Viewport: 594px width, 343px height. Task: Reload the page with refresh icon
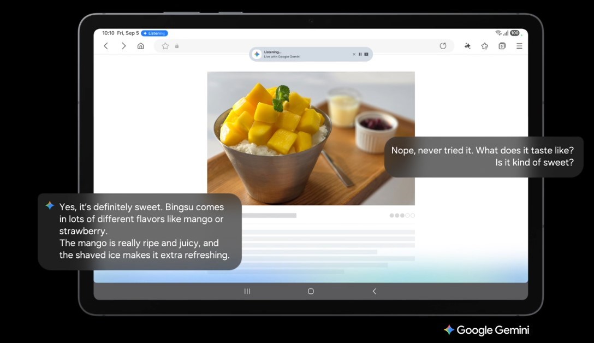(443, 46)
